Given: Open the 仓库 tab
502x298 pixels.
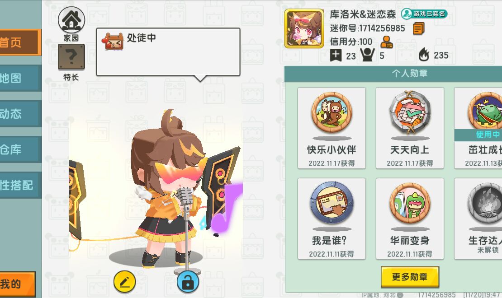Looking at the screenshot, I should pos(20,149).
